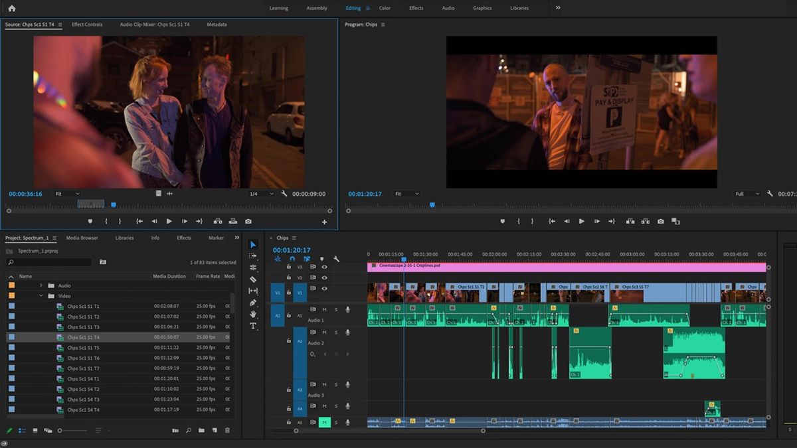Select the Ripple Edit tool
797x448 pixels.
pos(254,267)
